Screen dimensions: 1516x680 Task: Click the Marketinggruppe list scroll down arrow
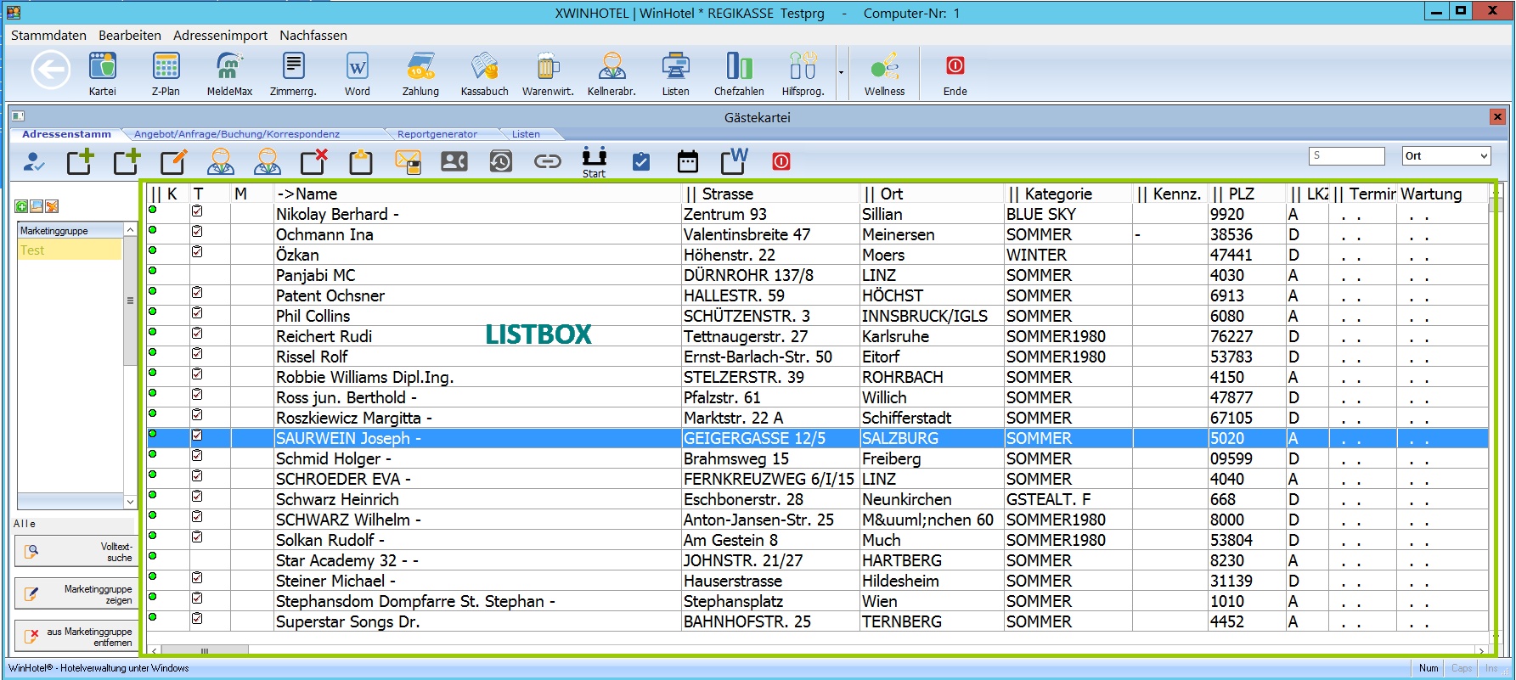(130, 502)
